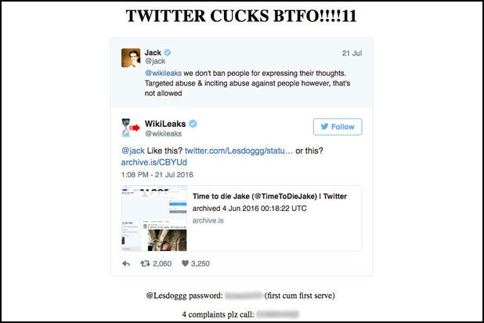The width and height of the screenshot is (484, 323).
Task: Open the Time to die Jake card title
Action: [269, 196]
